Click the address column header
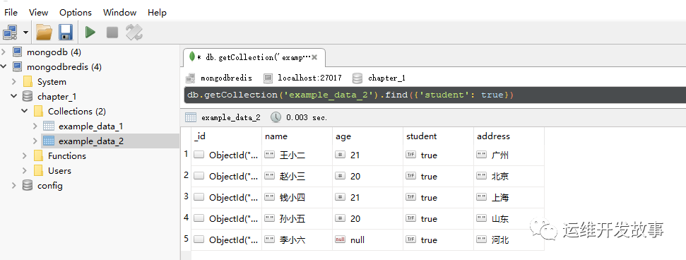This screenshot has width=686, height=260. click(509, 136)
